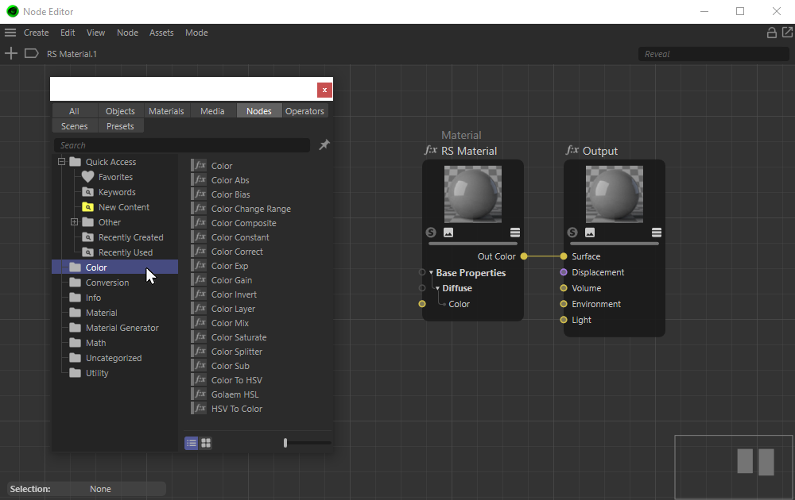Collapse the Base Properties group on RS Material
The height and width of the screenshot is (500, 795).
[432, 273]
